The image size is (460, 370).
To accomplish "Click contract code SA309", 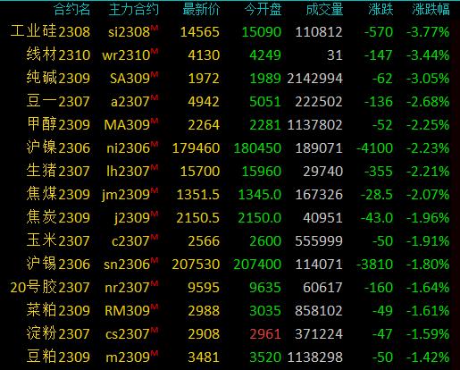I will (x=130, y=79).
